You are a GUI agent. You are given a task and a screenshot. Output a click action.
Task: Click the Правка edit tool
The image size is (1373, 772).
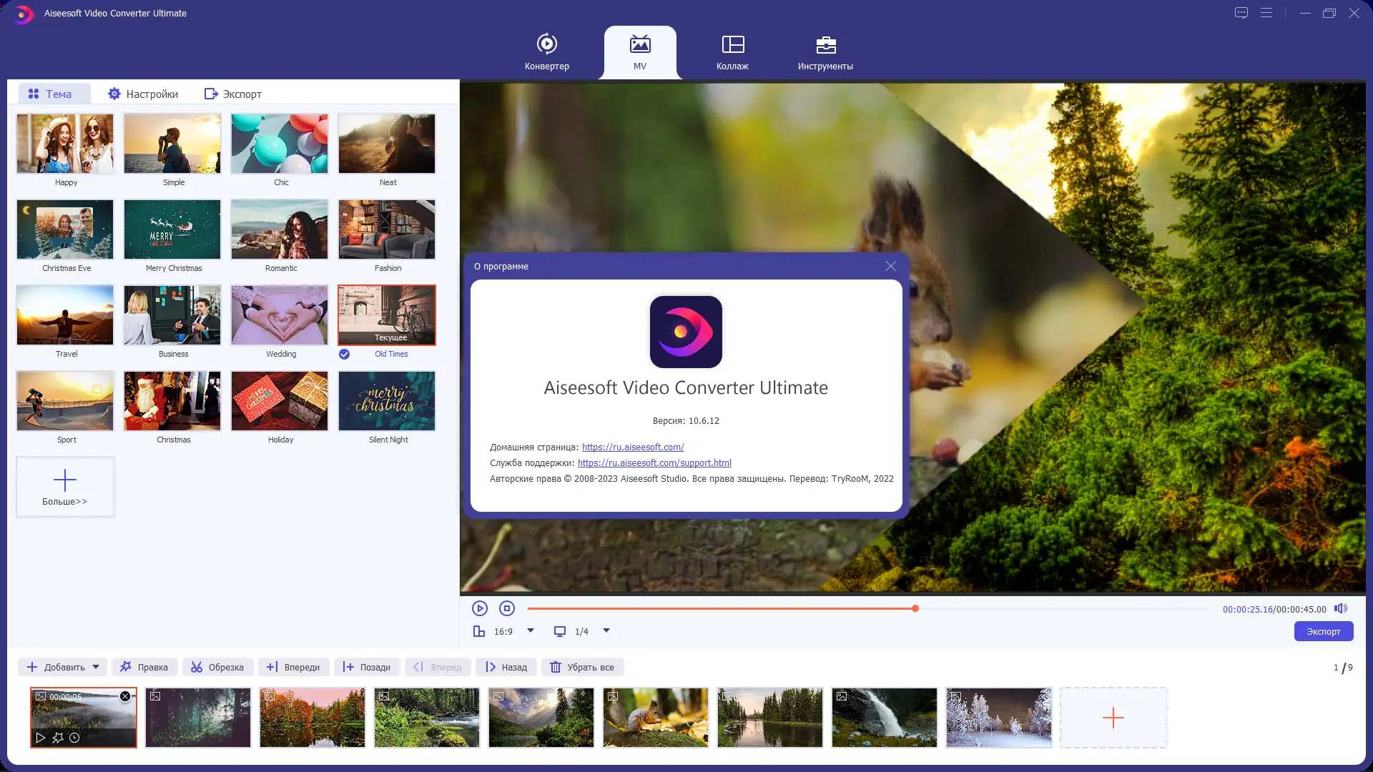[x=144, y=667]
